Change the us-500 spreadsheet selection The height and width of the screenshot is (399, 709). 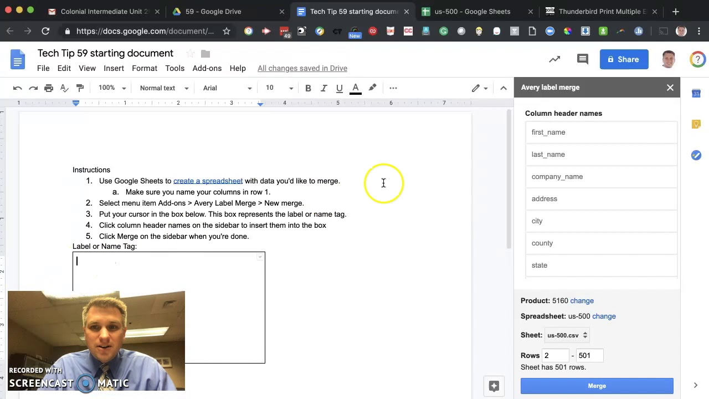pos(604,316)
